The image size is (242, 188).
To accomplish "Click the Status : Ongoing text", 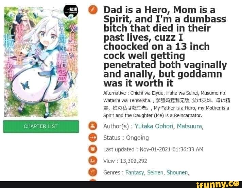I will [x=126, y=138].
